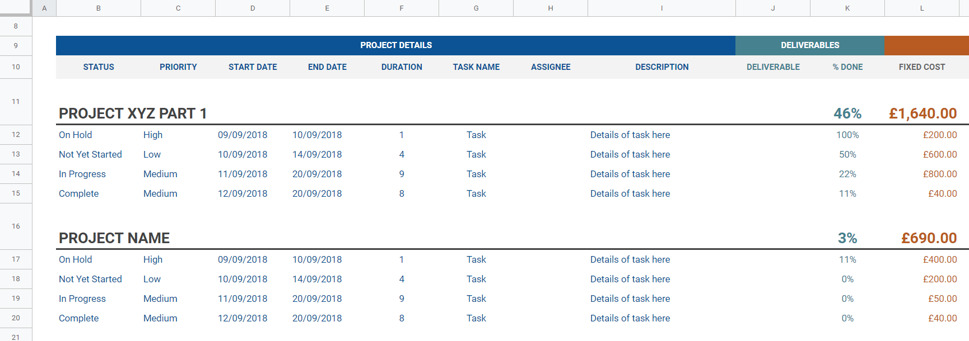Select duration 9 in row 14
Image resolution: width=969 pixels, height=341 pixels.
[x=402, y=174]
